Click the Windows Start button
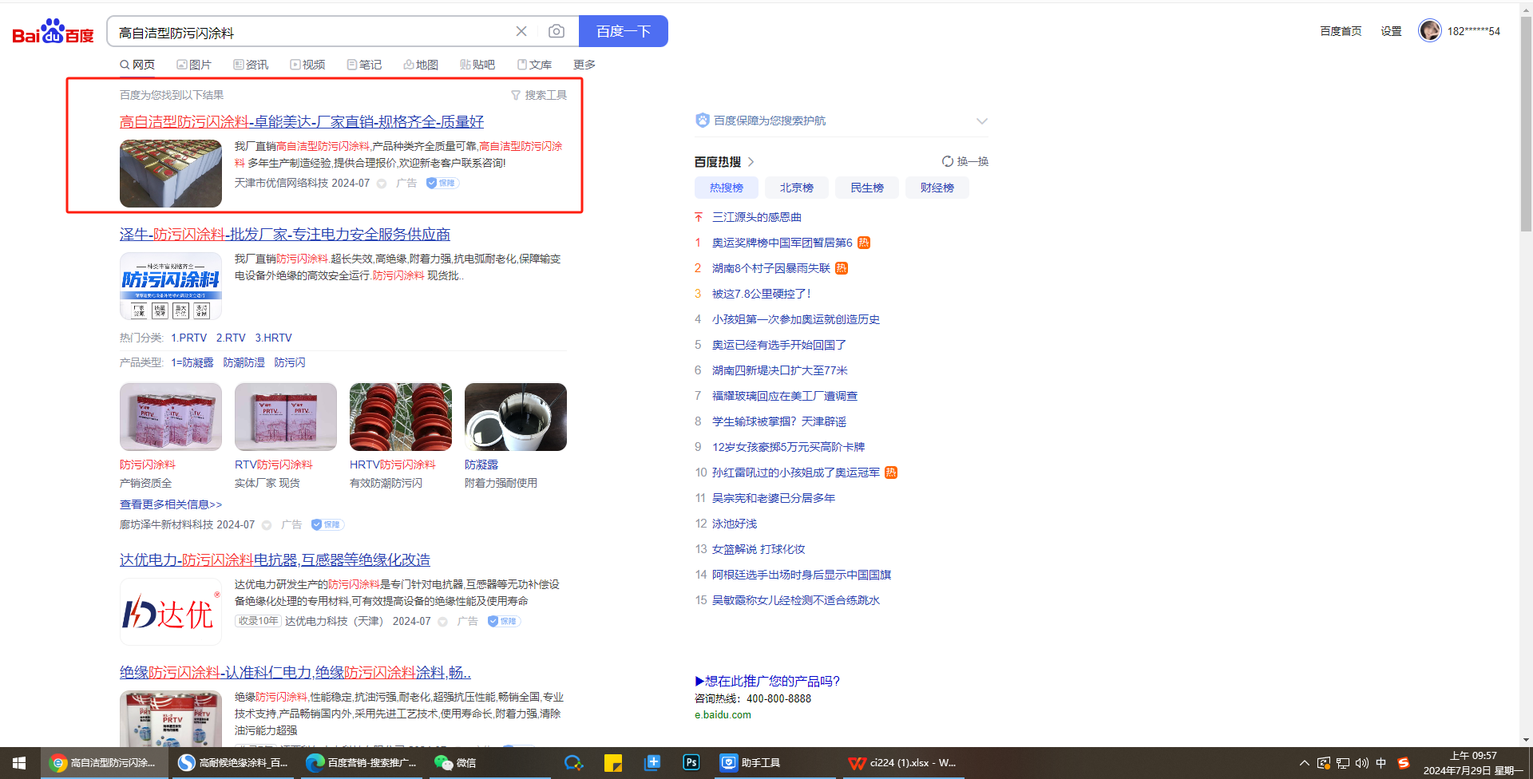Viewport: 1533px width, 779px height. click(x=19, y=762)
